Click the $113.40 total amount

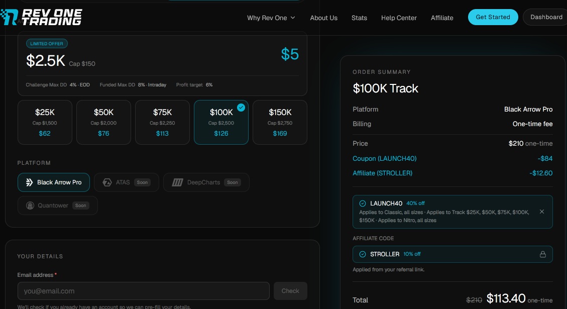pos(506,298)
